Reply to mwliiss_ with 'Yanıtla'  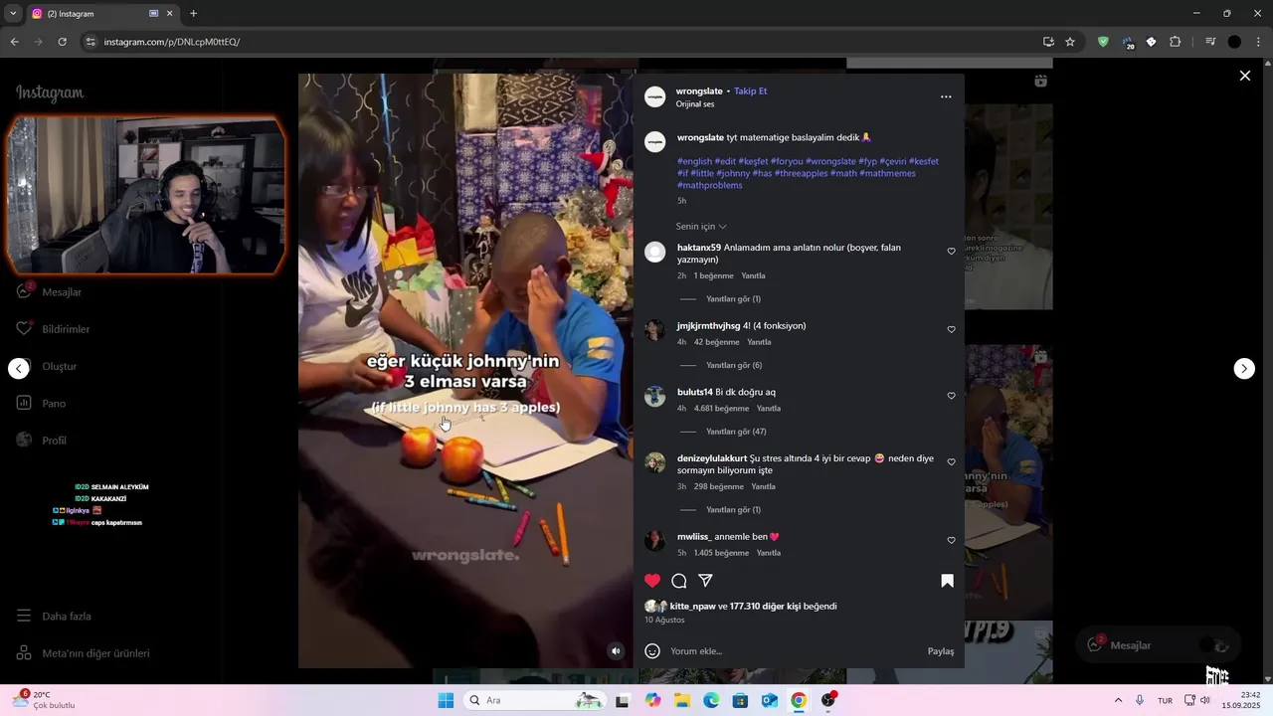(768, 553)
